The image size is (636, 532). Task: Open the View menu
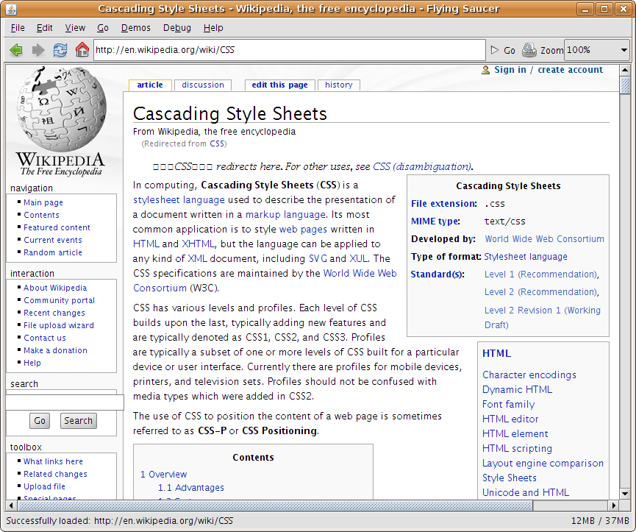pyautogui.click(x=75, y=28)
